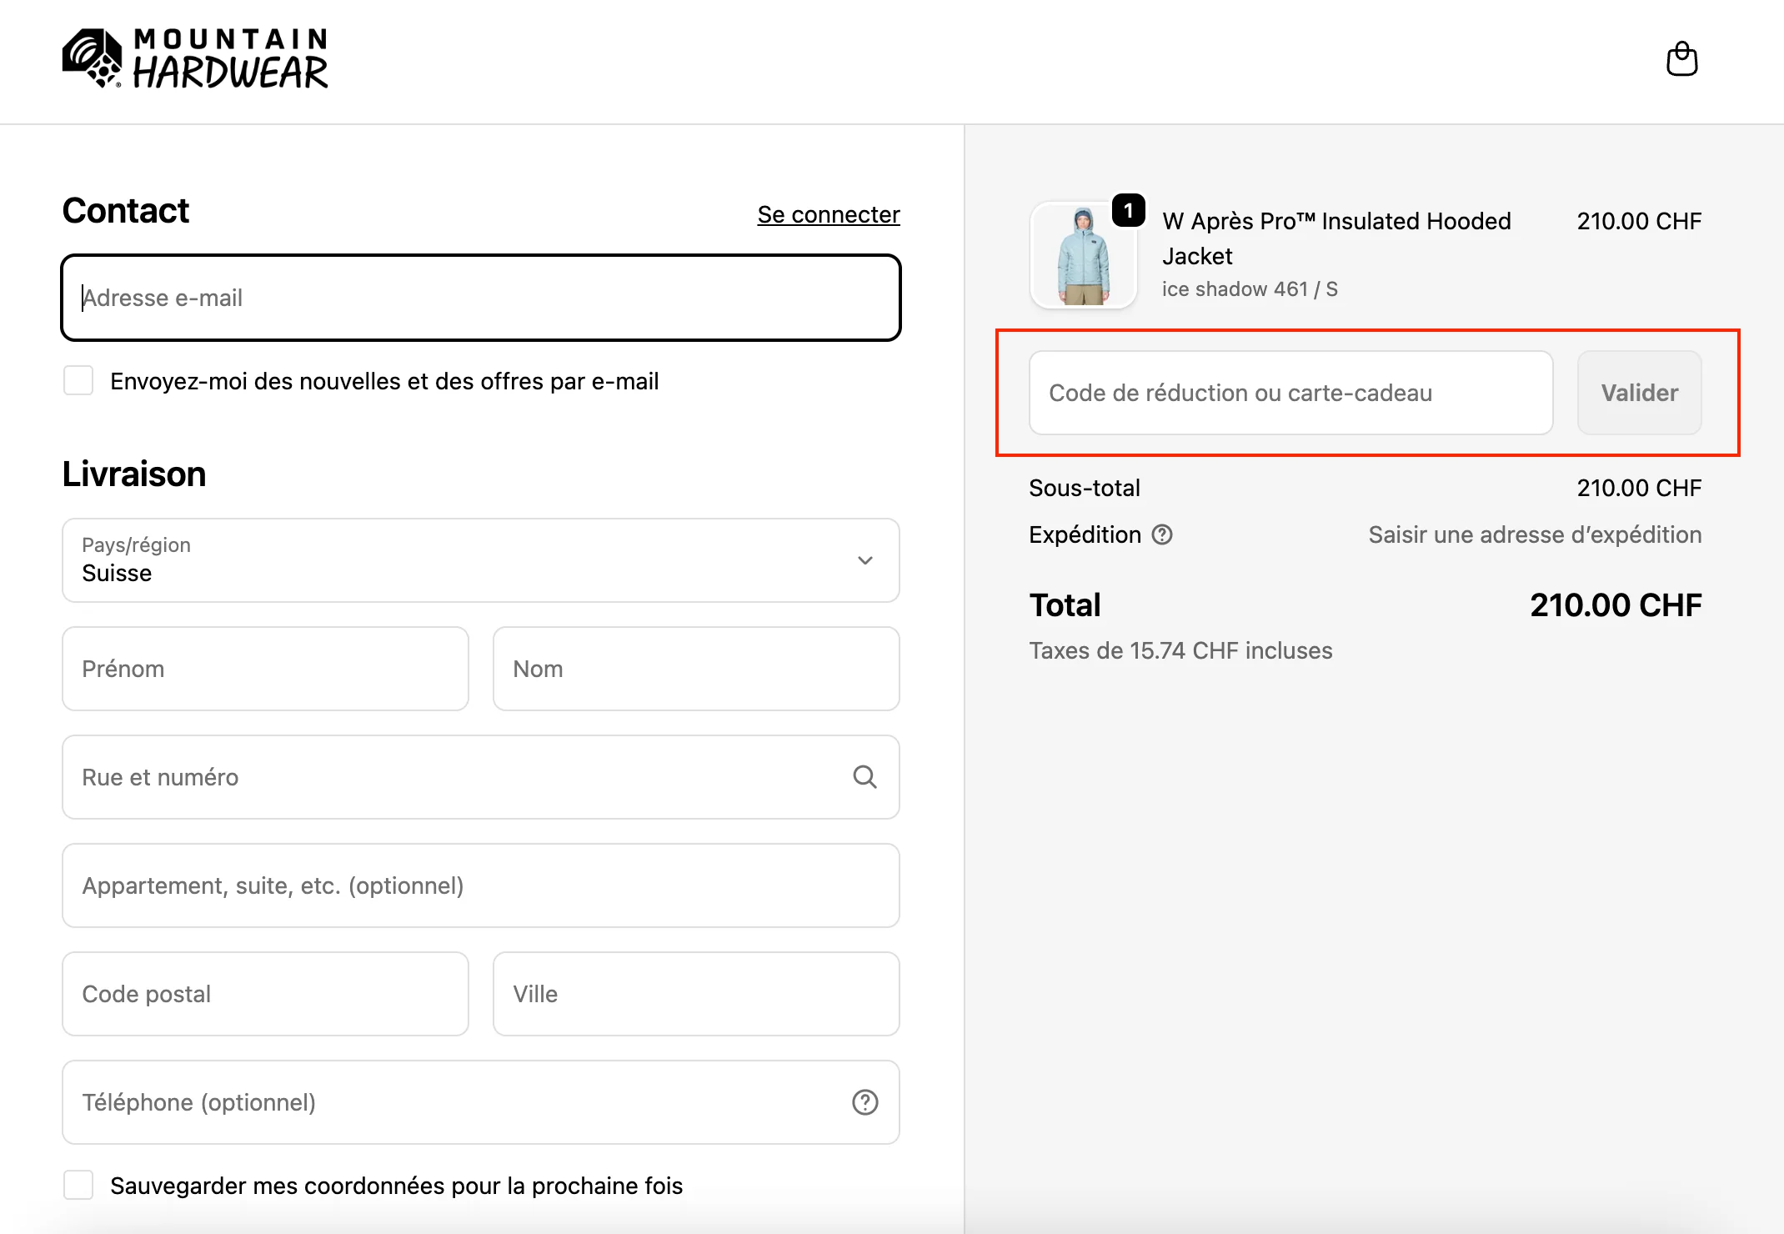The width and height of the screenshot is (1784, 1234).
Task: Uncheck the Envoyez-moi des nouvelles option
Action: tap(78, 380)
